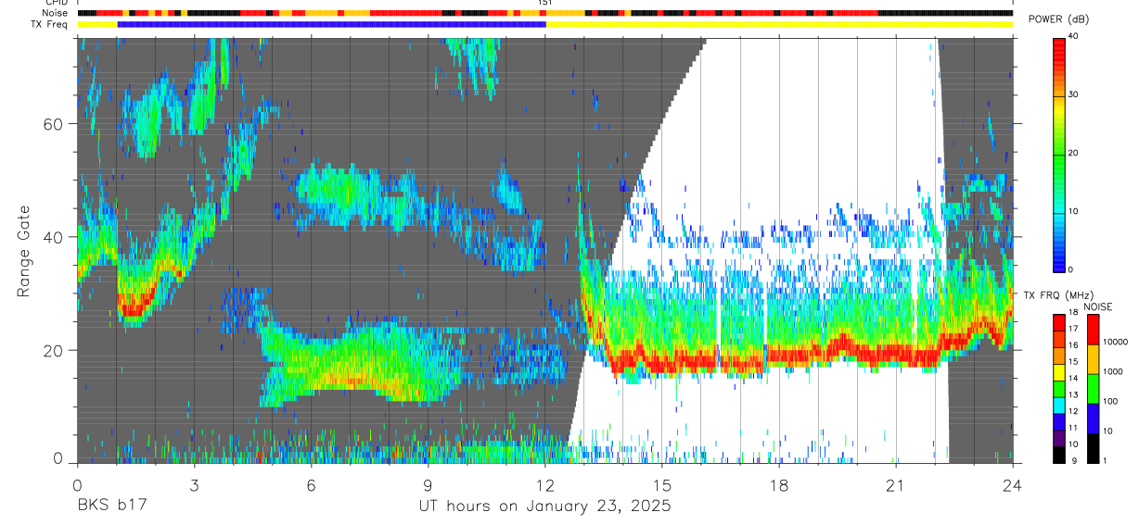The image size is (1139, 525).
Task: Click the '6' hour tick on the x-axis
Action: tap(311, 485)
